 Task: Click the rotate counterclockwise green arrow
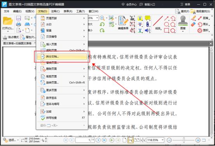[102, 24]
